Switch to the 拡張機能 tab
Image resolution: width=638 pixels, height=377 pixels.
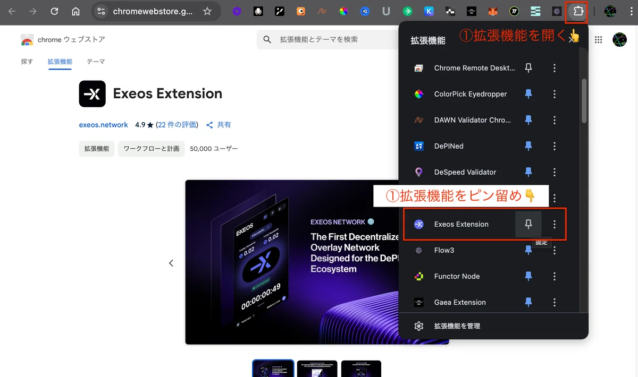[x=60, y=62]
